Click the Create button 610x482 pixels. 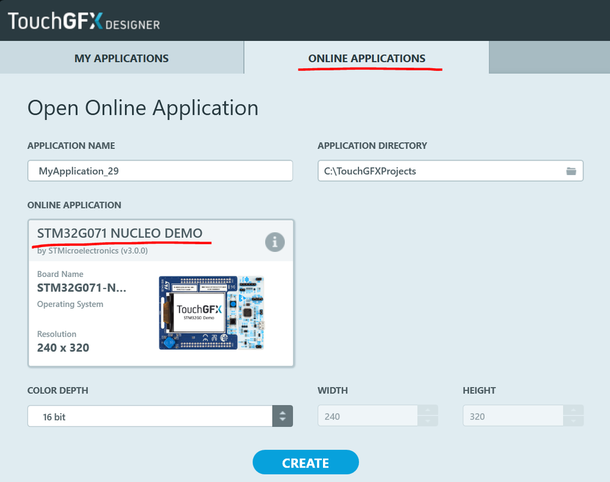(305, 462)
